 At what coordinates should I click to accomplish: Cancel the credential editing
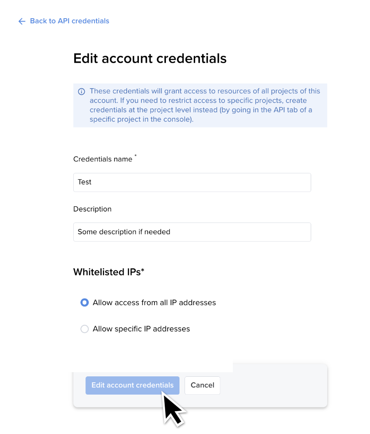pos(202,385)
